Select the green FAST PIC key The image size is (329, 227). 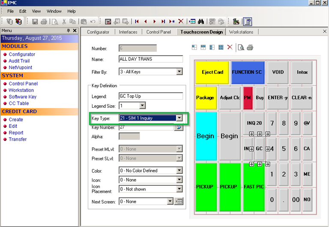pos(254,187)
